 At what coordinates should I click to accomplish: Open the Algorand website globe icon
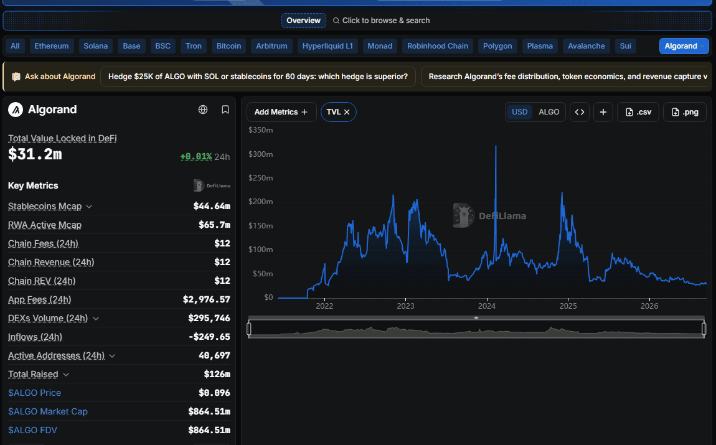(x=203, y=110)
